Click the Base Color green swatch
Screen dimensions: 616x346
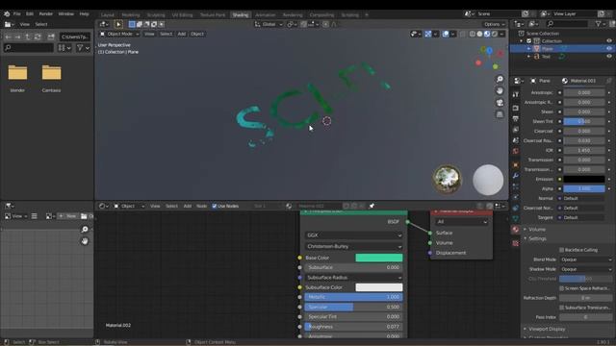tap(379, 258)
